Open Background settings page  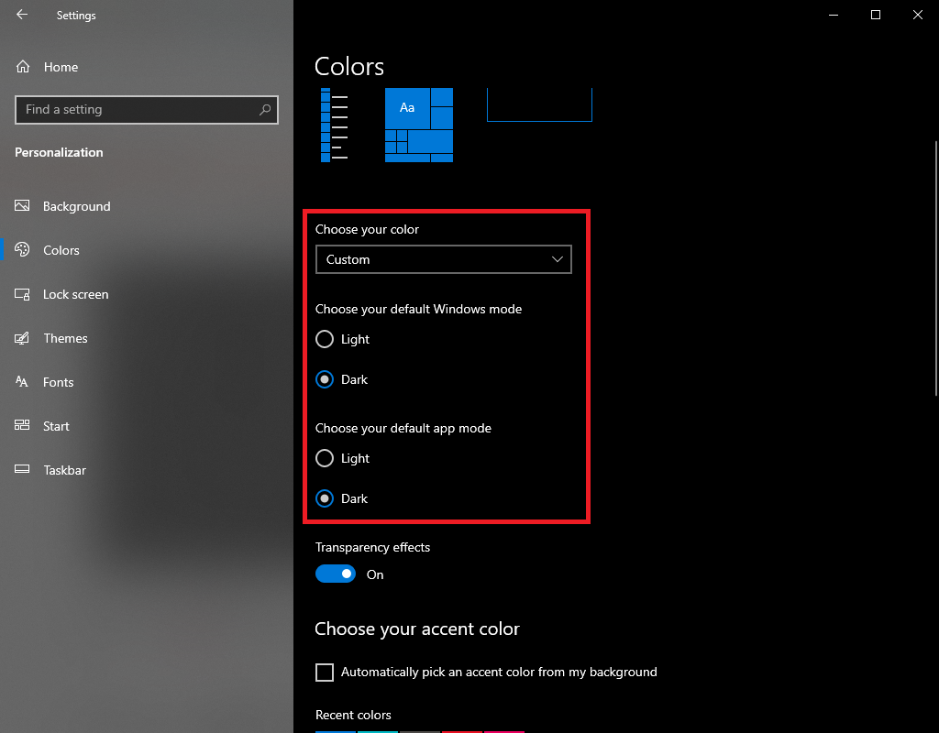click(77, 206)
